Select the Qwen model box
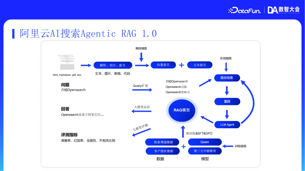Screen dimensions: 305x171 [205, 142]
